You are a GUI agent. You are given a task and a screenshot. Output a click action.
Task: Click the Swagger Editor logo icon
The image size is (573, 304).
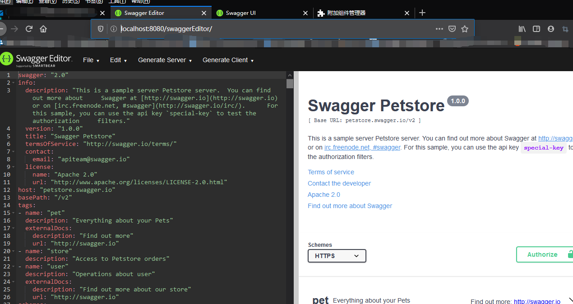point(7,59)
